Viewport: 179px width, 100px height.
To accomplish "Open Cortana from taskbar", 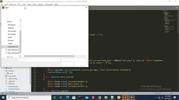I will pyautogui.click(x=55, y=97).
